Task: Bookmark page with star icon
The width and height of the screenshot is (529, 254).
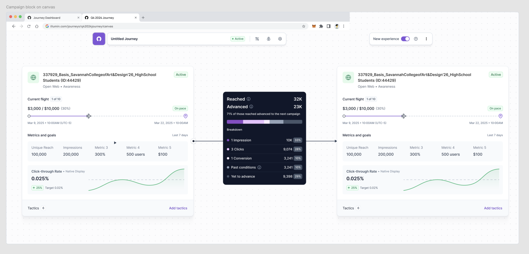Action: [304, 26]
